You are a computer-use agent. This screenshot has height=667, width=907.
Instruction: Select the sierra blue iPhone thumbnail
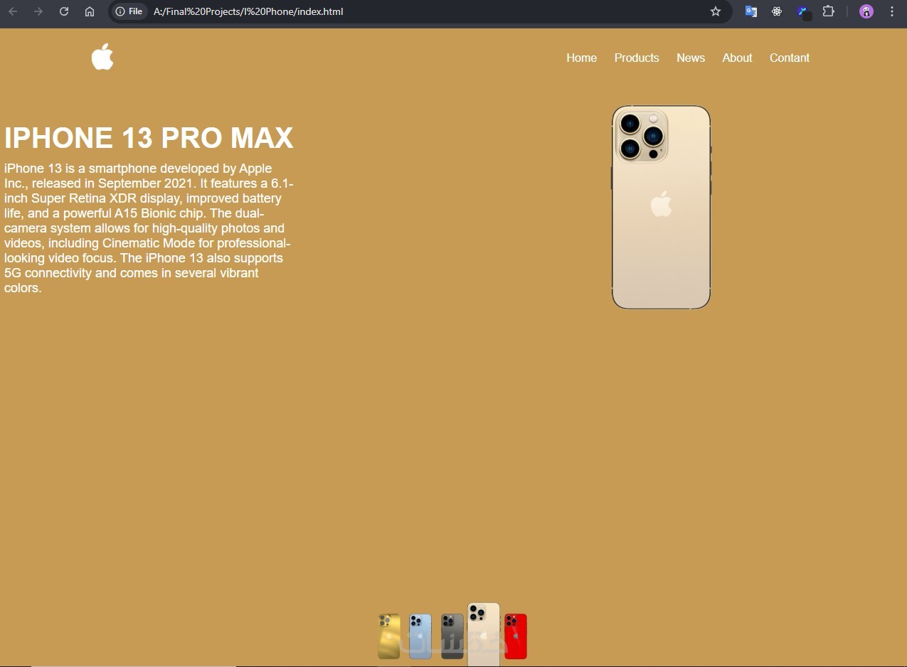[x=420, y=636]
